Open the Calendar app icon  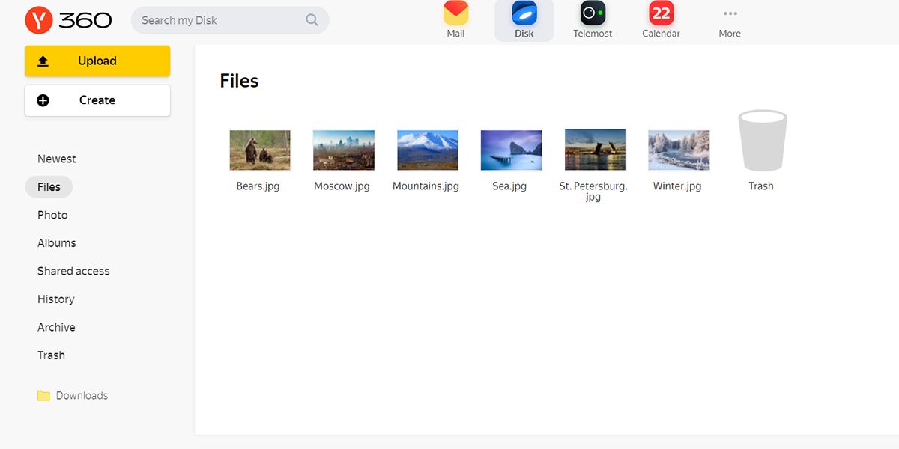[661, 13]
